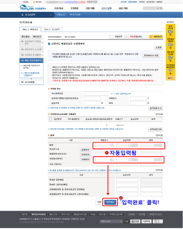Collapse the 04. 매입.경감공제세액 menu
Viewport: 183px width, 229px height.
click(42, 60)
